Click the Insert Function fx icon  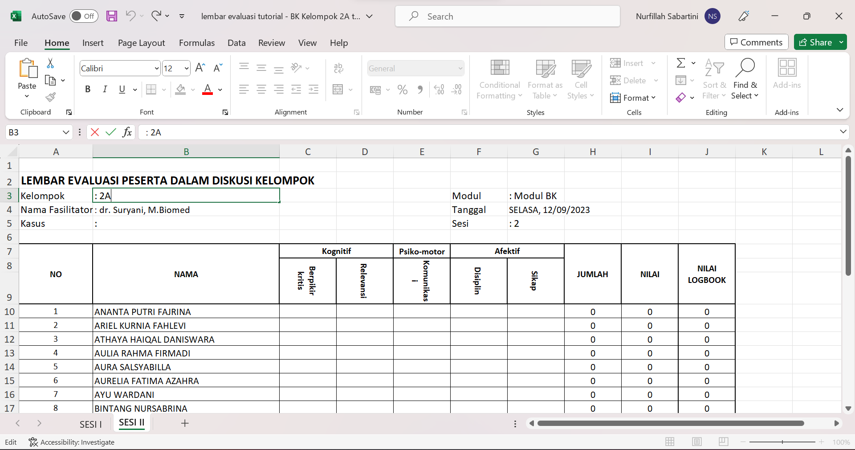tap(127, 132)
